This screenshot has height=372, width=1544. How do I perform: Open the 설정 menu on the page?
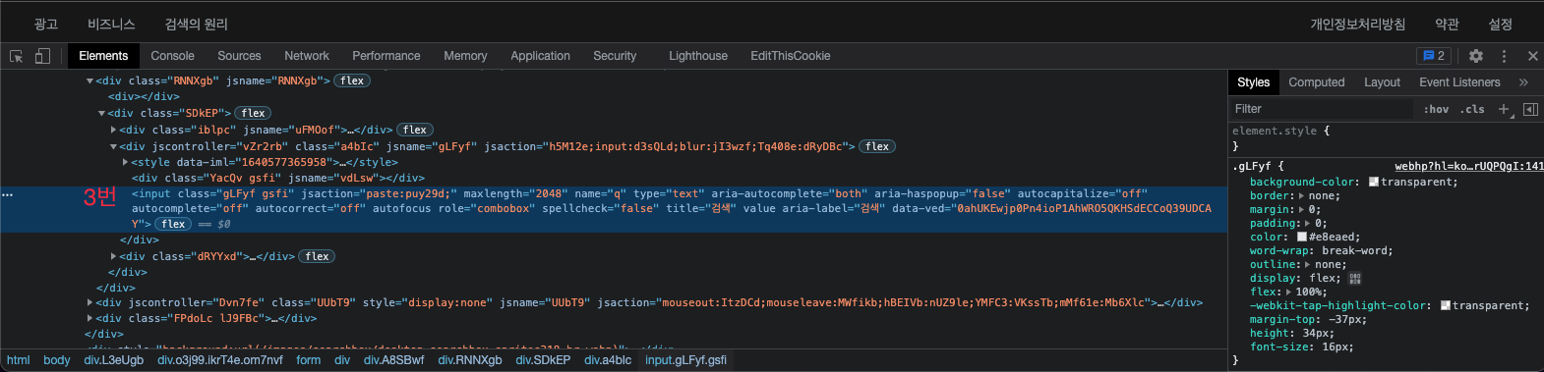tap(1500, 24)
